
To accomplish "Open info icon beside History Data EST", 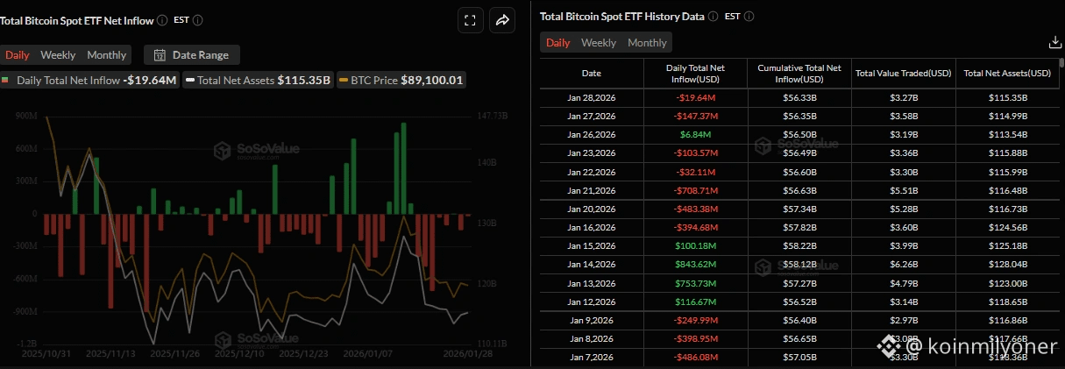I will [748, 17].
